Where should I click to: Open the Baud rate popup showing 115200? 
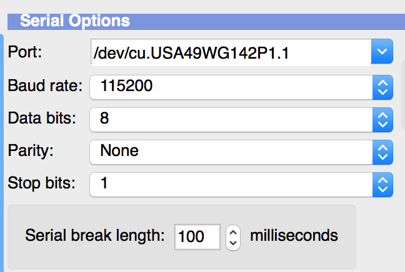(x=231, y=87)
